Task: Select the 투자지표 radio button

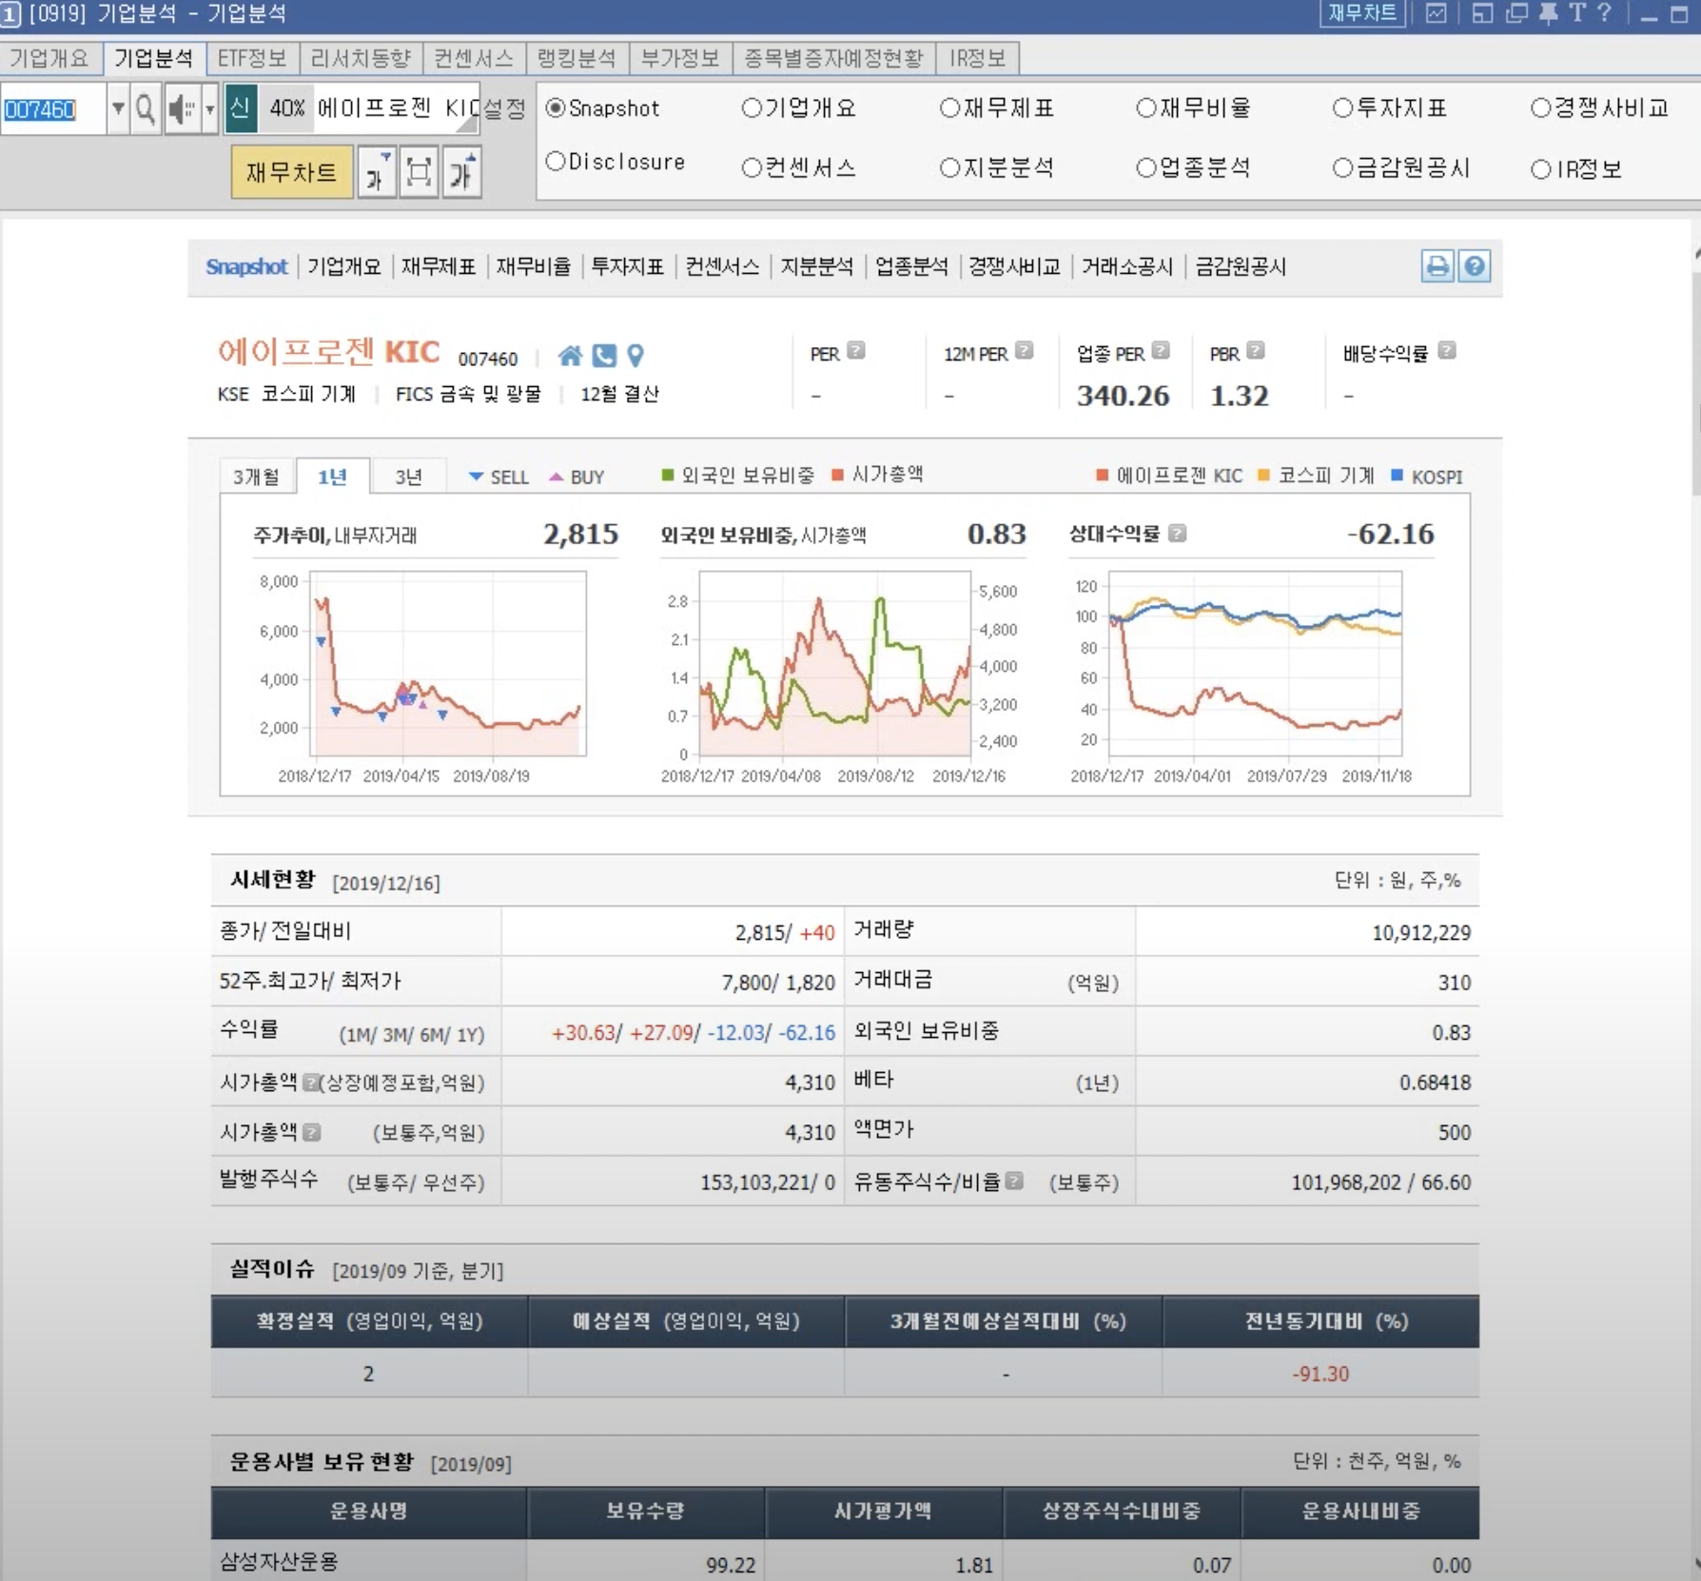Action: (1342, 108)
